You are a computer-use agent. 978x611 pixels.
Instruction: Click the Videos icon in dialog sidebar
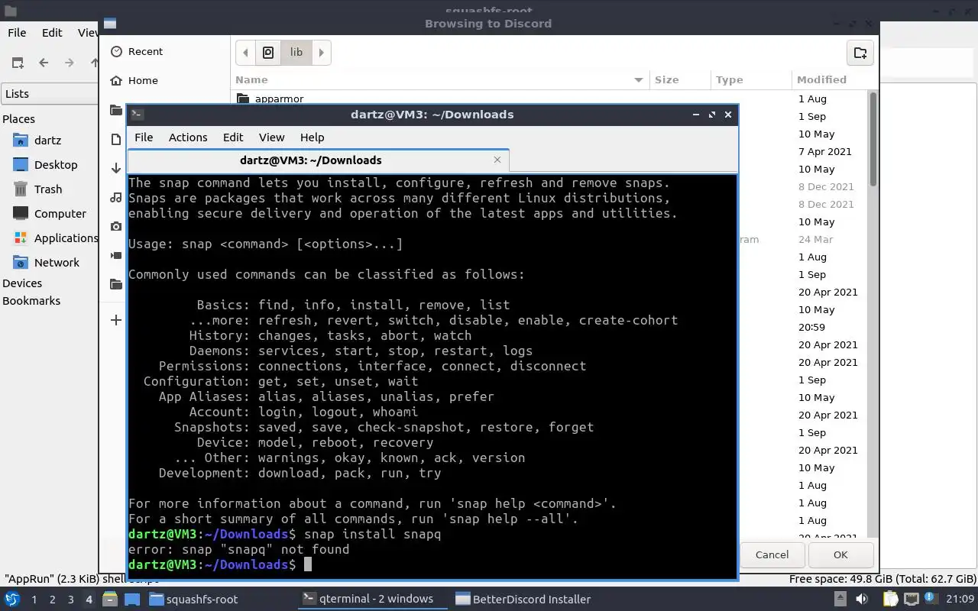[116, 255]
